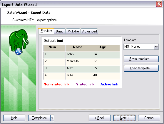Click the blue Active link sample

coord(109,84)
